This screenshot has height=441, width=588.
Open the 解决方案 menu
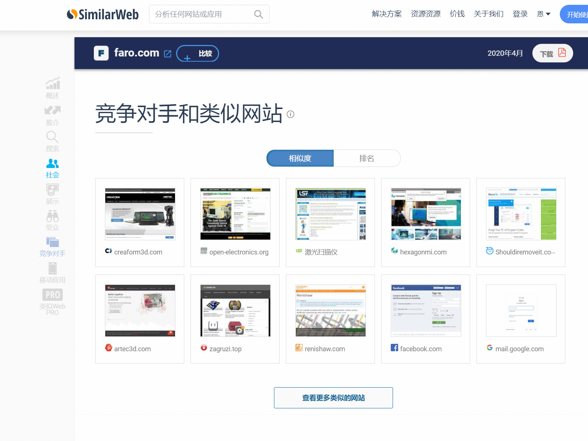click(387, 14)
